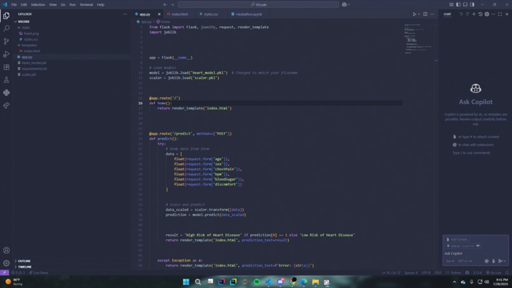Toggle bottom panel layout icon
Image resolution: width=512 pixels, height=288 pixels.
click(x=465, y=4)
